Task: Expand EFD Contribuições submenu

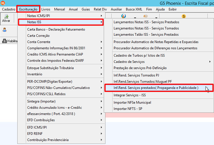Action: pos(61,120)
